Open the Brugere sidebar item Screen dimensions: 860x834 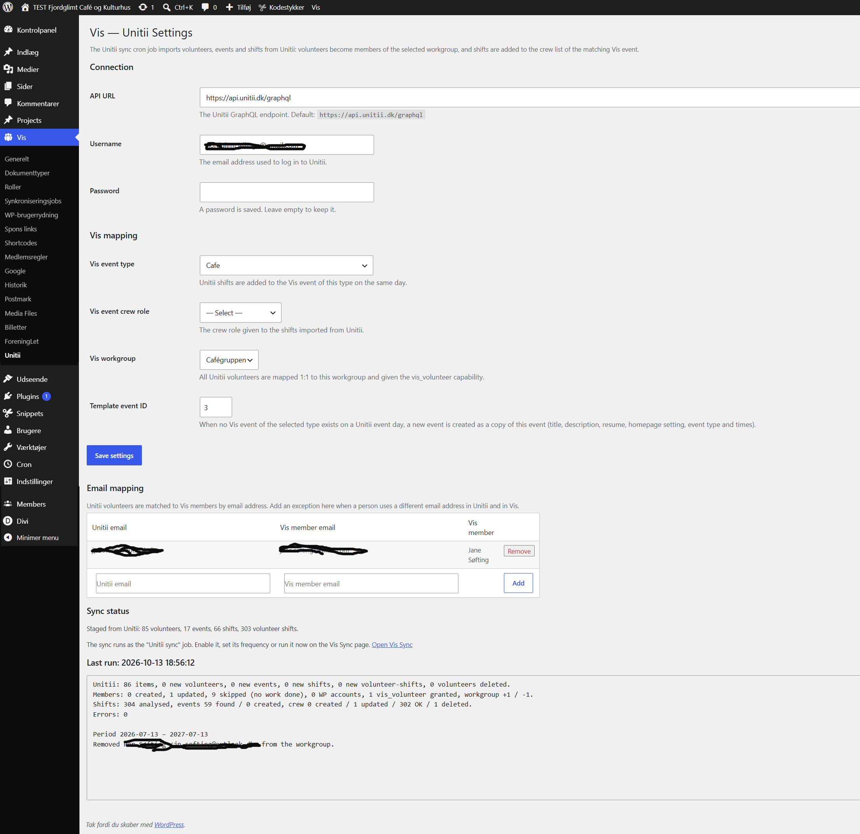pos(28,430)
